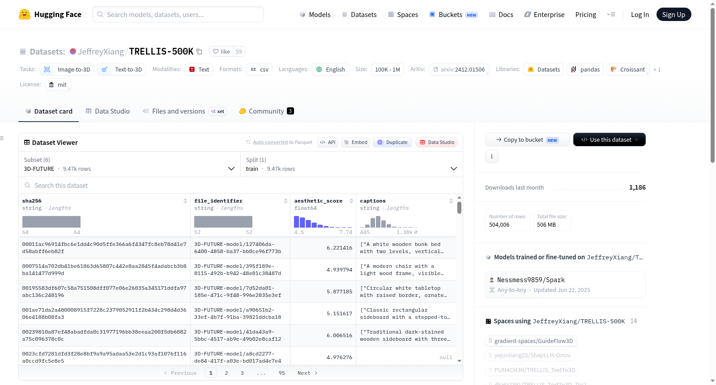Image resolution: width=716 pixels, height=385 pixels.
Task: Go to Models in top navigation
Action: coord(315,15)
